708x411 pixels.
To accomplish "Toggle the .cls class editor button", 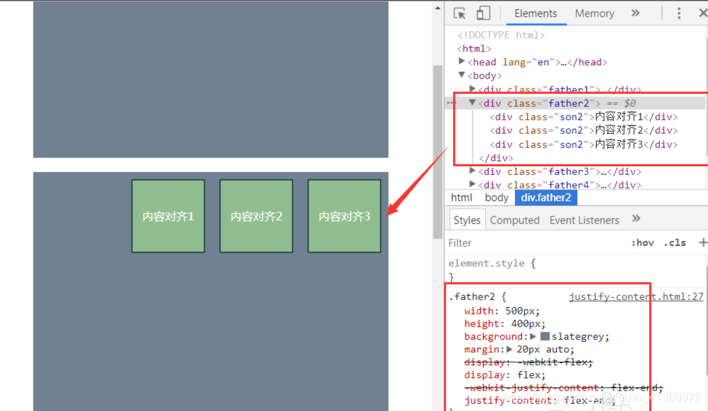I will point(675,243).
